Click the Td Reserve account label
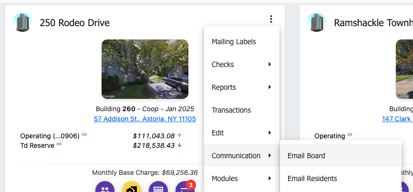 pos(37,145)
